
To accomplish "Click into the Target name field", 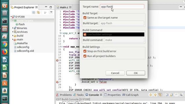I will (x=122, y=6).
